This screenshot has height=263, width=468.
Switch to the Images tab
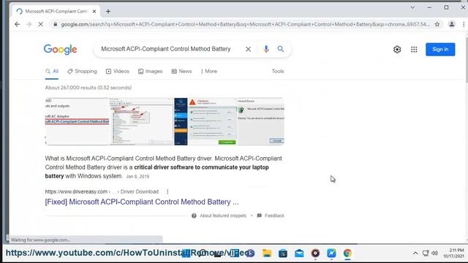click(151, 72)
